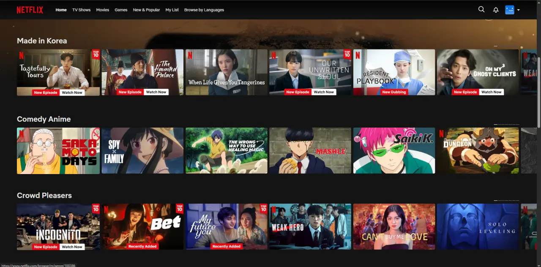Click Recently Added badge on My Future You

point(226,247)
